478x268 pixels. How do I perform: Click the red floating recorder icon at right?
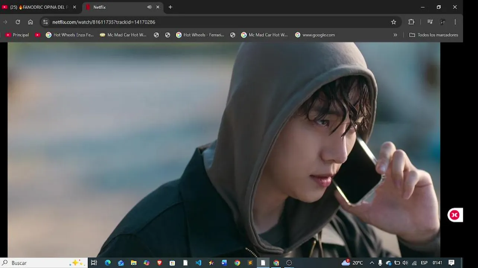455,215
